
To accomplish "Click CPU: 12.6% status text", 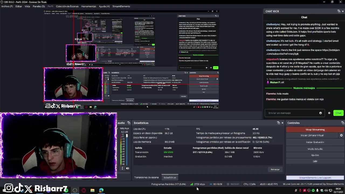I will pos(249,184).
